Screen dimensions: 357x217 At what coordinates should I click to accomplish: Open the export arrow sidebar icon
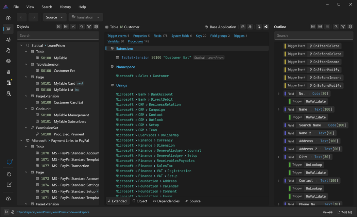tap(9, 185)
